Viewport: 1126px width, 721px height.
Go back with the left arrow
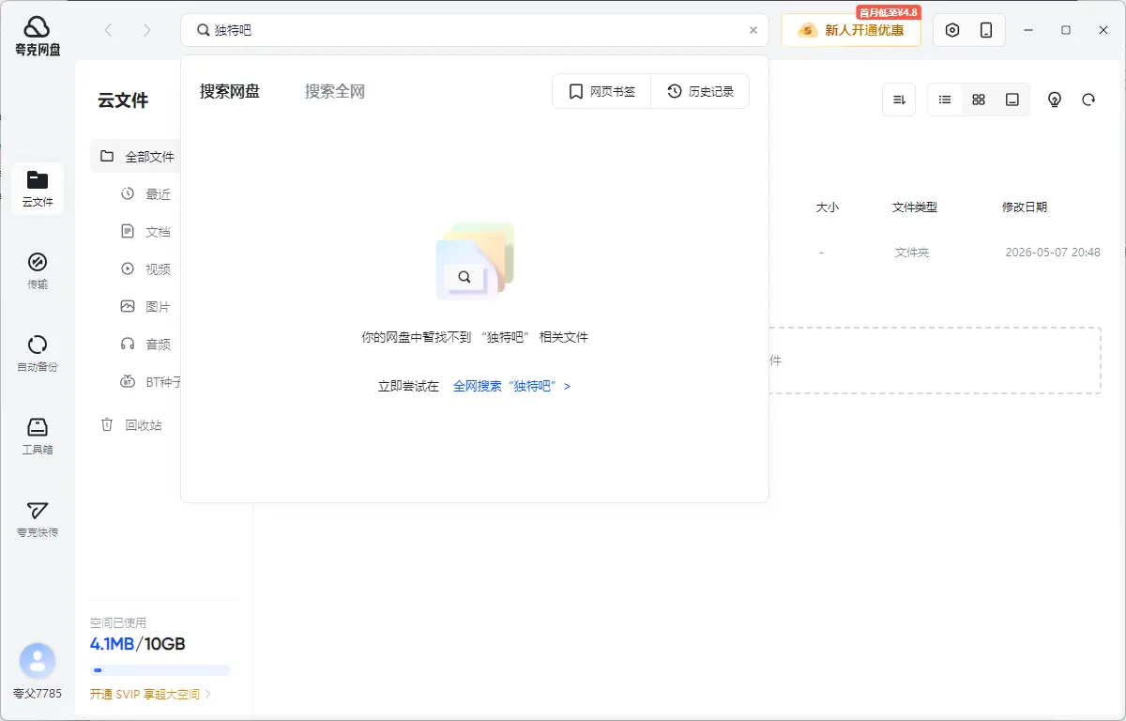click(x=108, y=30)
